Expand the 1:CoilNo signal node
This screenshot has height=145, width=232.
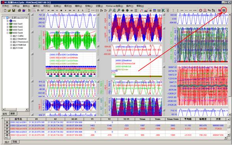coord(11,36)
